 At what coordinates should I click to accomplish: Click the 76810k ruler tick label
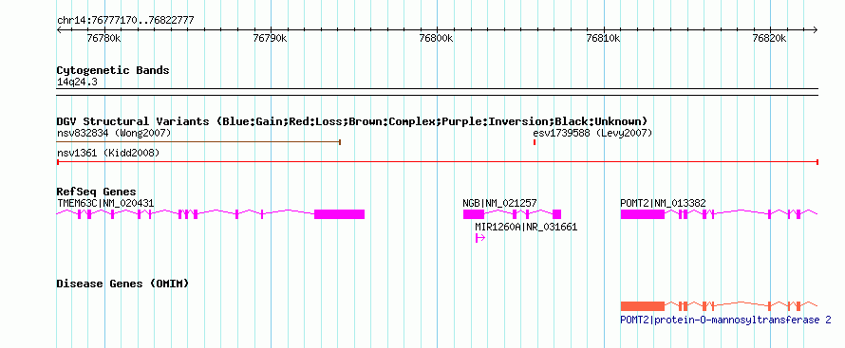coord(604,39)
